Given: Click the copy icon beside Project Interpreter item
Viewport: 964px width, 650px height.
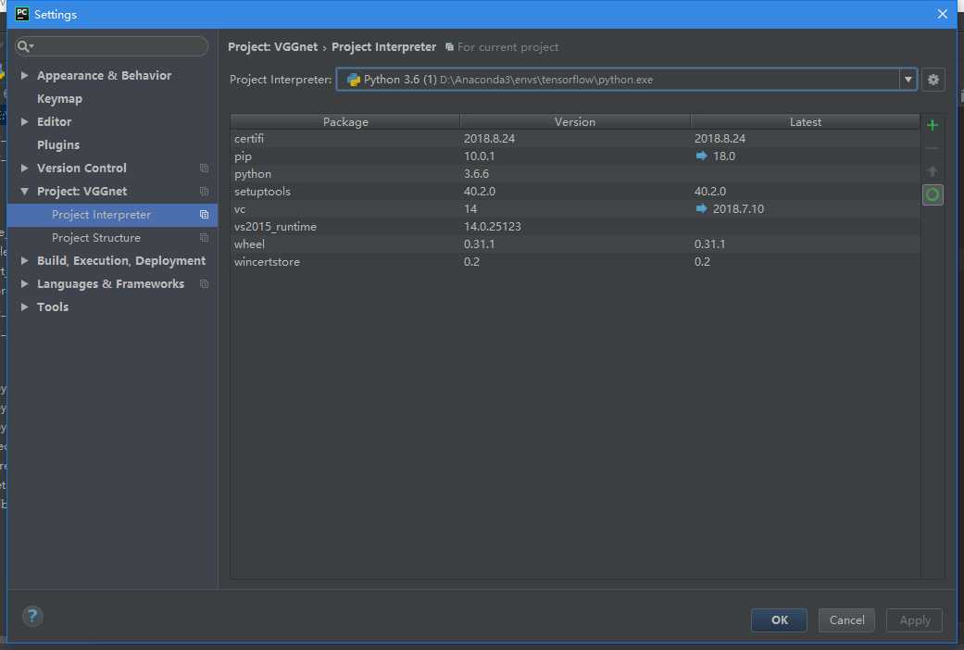Looking at the screenshot, I should pos(204,215).
